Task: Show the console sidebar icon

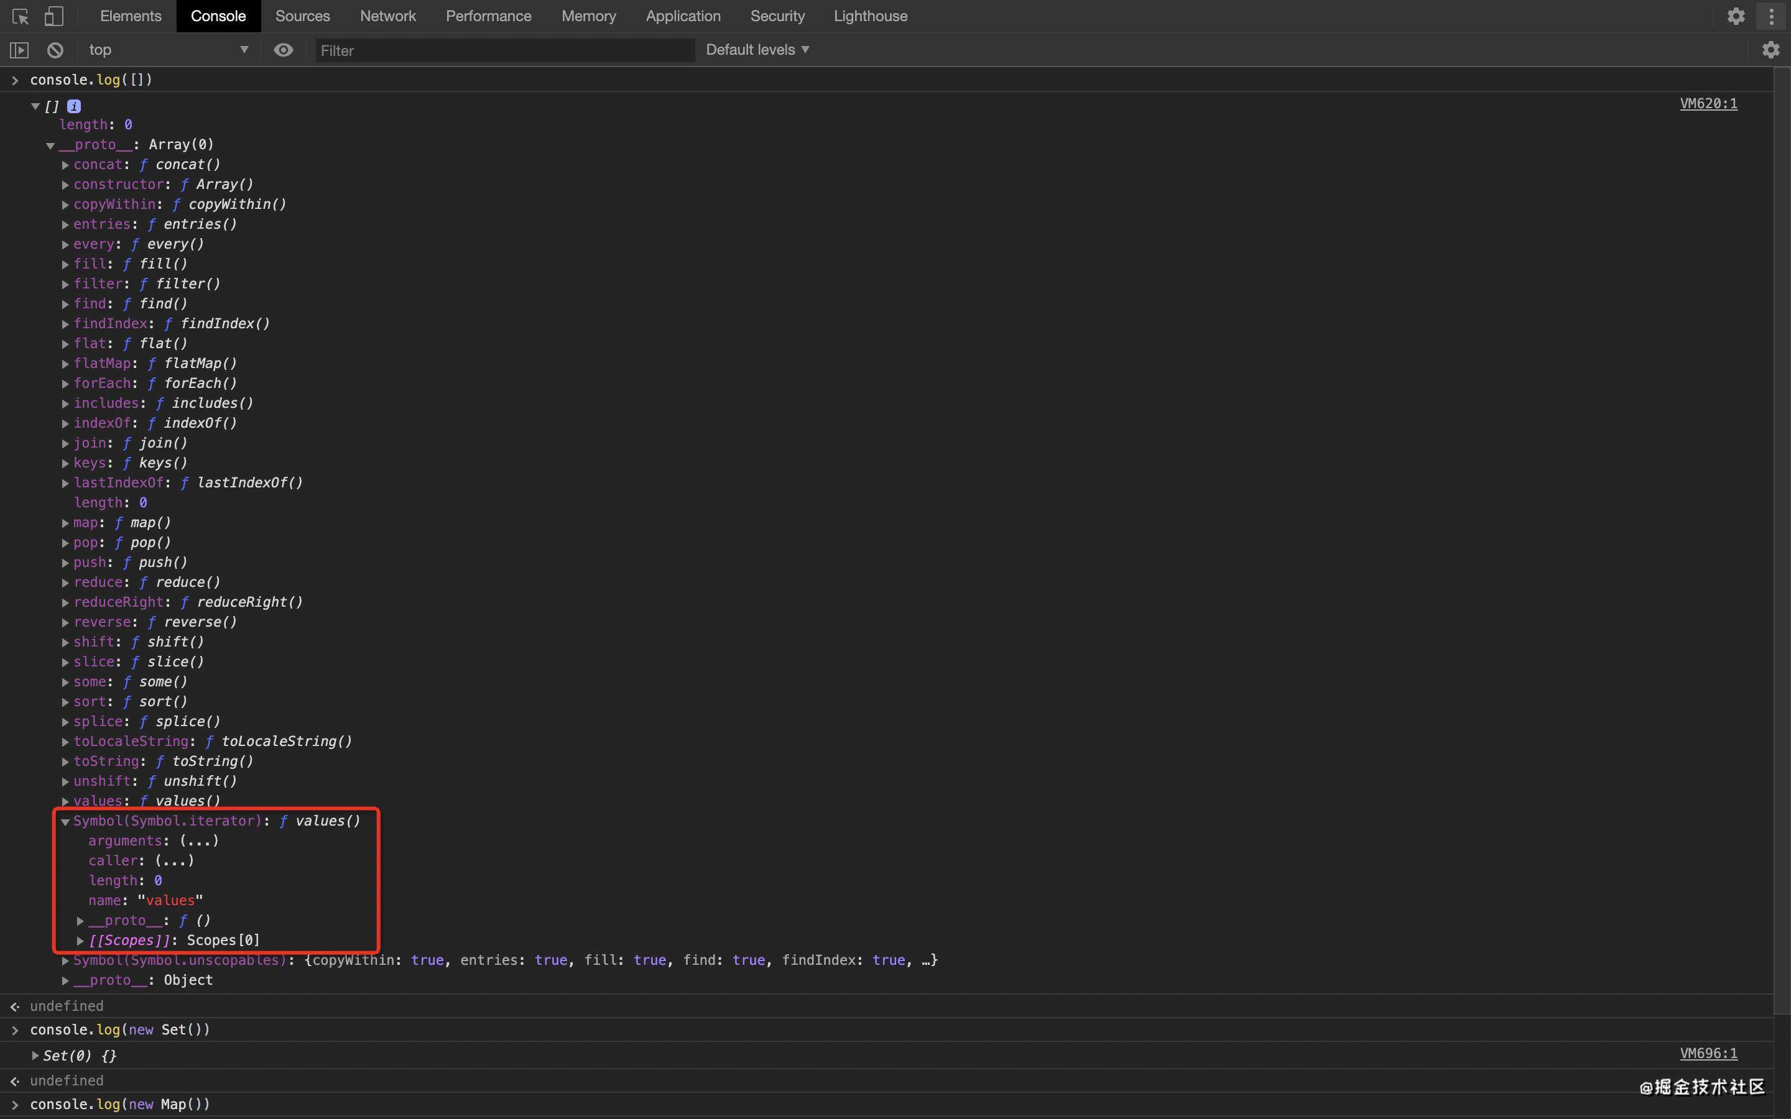Action: click(x=19, y=50)
